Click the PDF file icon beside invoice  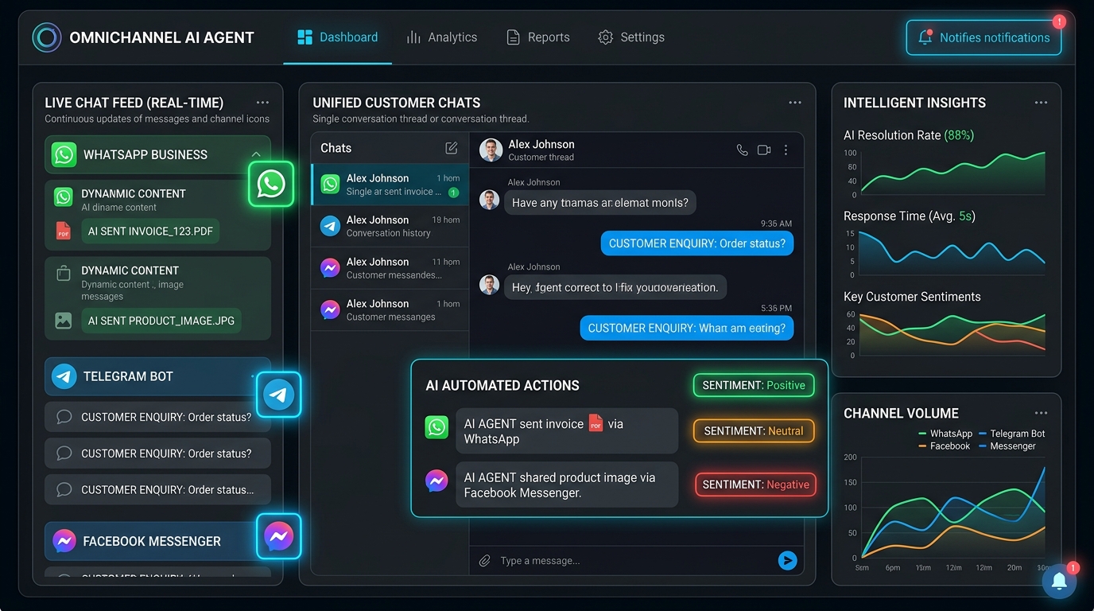coord(63,231)
